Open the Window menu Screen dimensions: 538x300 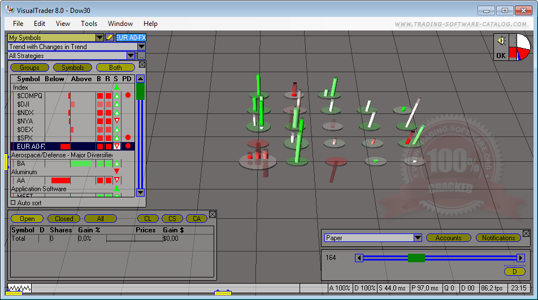[x=120, y=24]
